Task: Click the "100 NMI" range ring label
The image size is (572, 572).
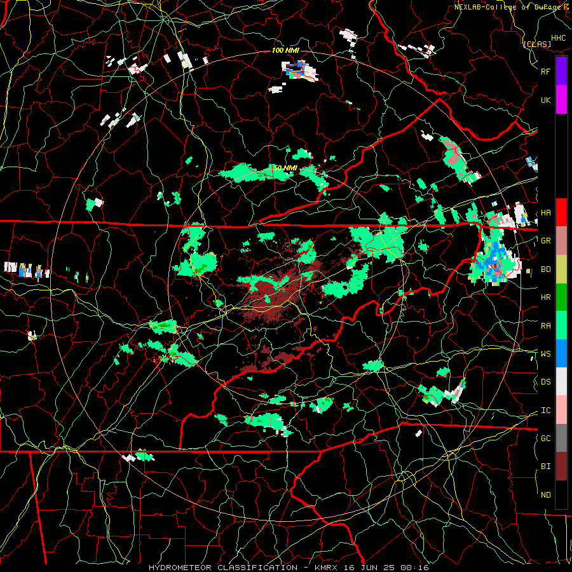Action: (x=285, y=50)
